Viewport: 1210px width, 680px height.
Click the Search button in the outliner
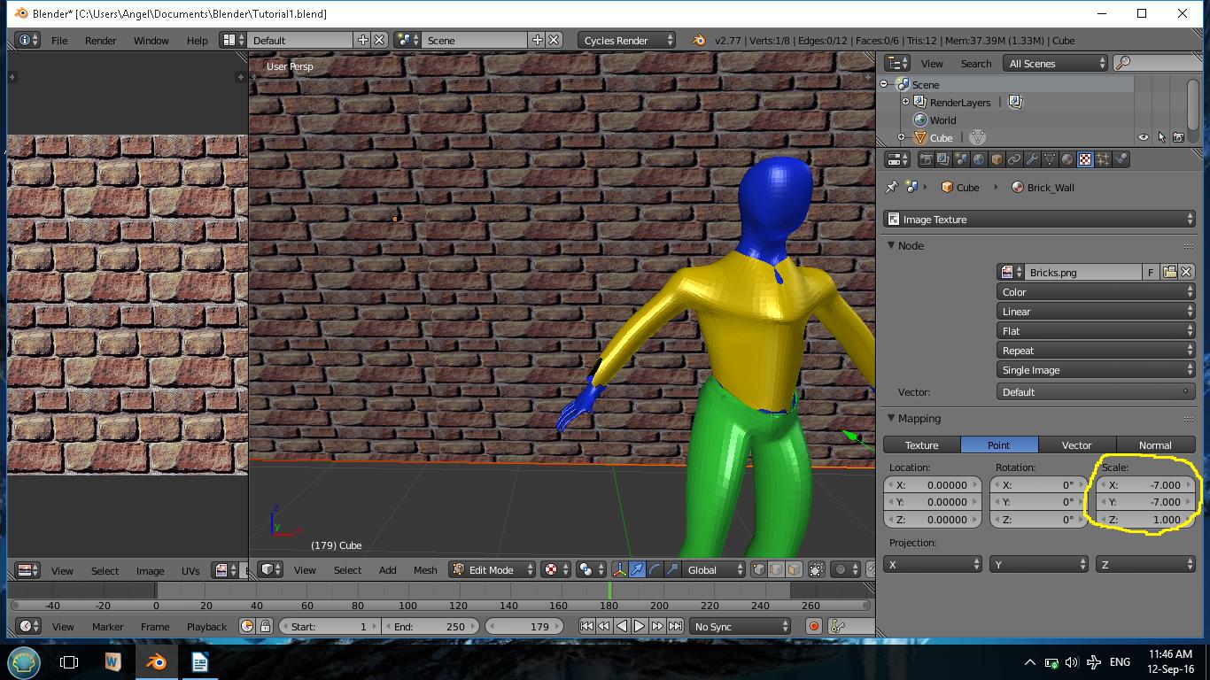pyautogui.click(x=976, y=64)
